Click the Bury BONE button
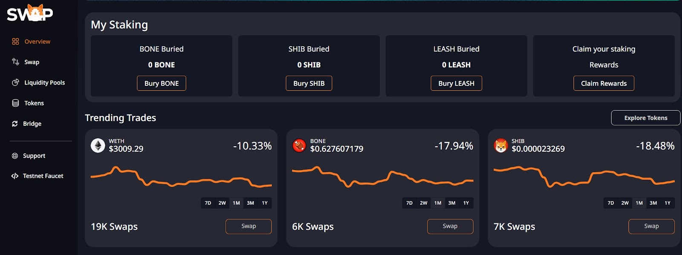 (x=162, y=83)
